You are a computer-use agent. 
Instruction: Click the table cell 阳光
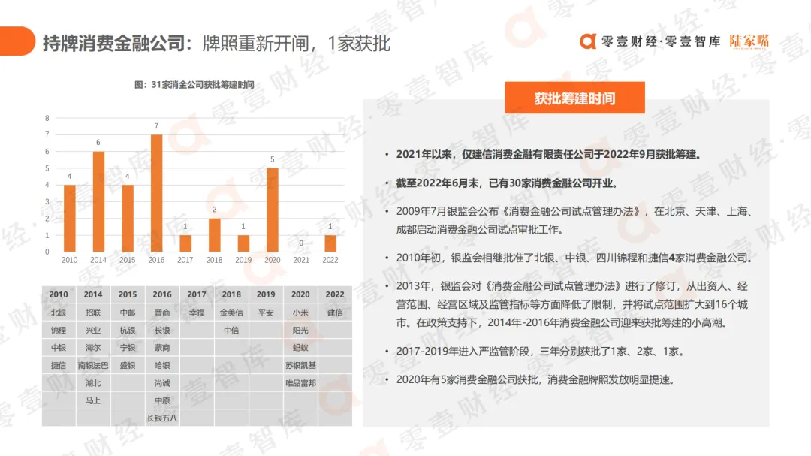300,331
